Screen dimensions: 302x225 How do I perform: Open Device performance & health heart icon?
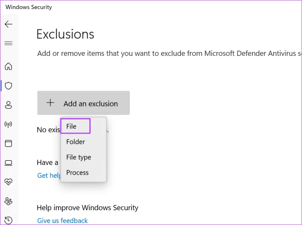(x=8, y=182)
